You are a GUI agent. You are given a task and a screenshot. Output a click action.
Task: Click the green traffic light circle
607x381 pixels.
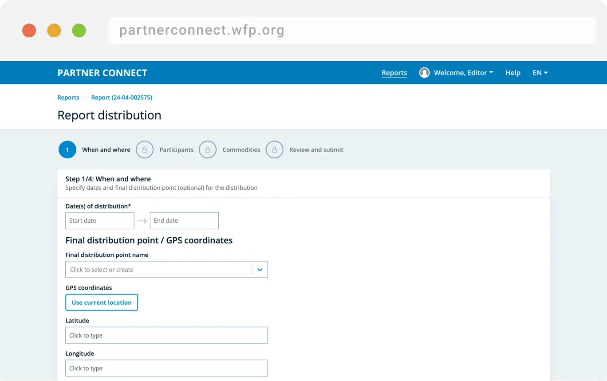tap(79, 30)
